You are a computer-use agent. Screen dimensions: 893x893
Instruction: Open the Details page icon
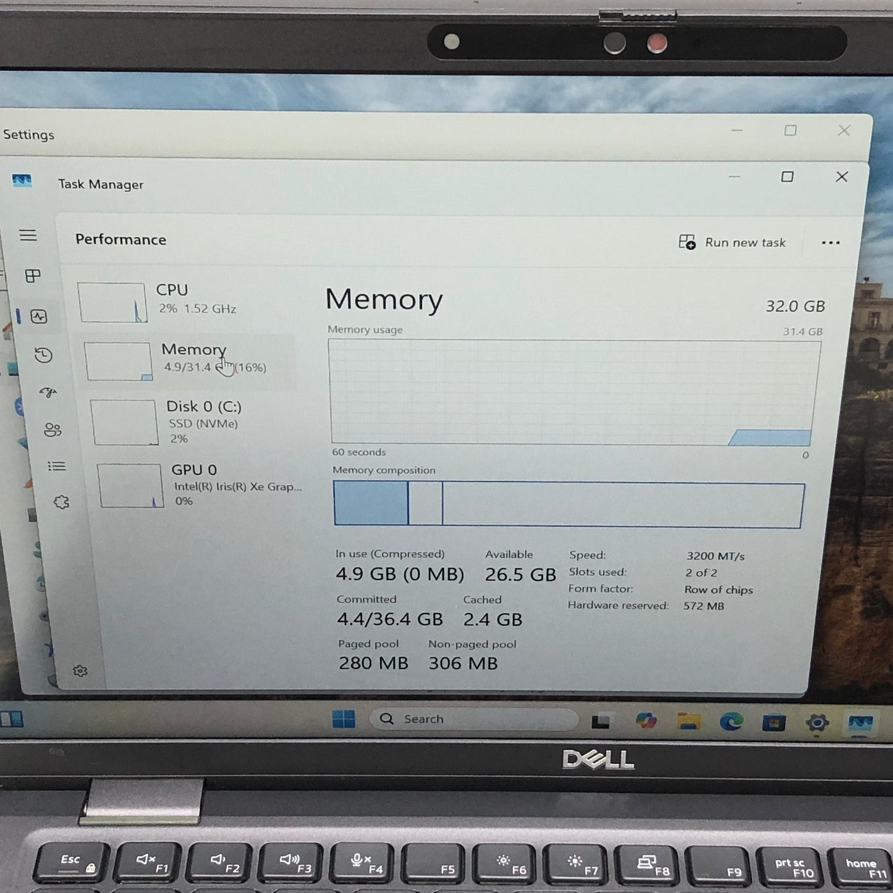[x=57, y=466]
